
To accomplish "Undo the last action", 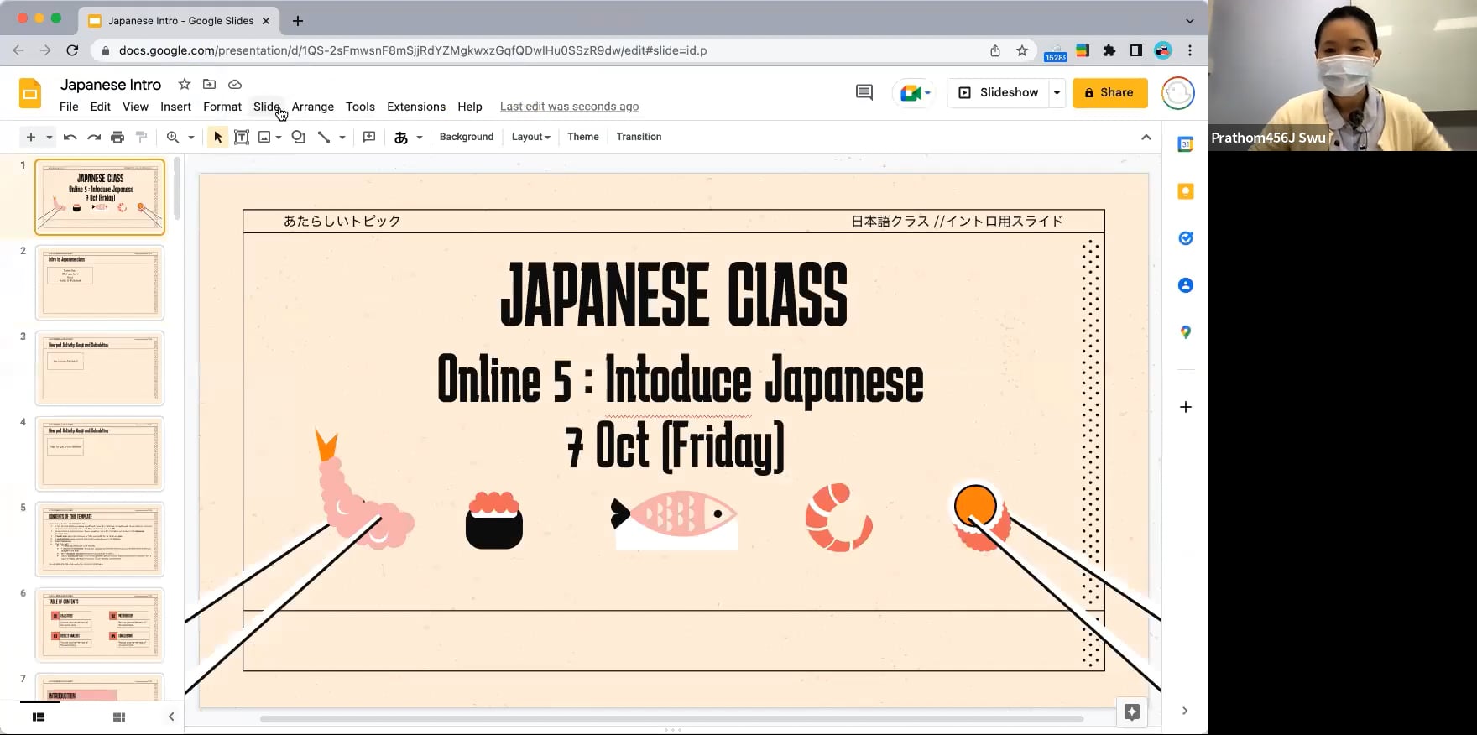I will click(x=70, y=137).
